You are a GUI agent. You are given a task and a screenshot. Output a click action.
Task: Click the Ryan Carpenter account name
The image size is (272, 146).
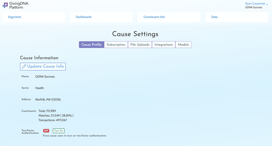[255, 4]
